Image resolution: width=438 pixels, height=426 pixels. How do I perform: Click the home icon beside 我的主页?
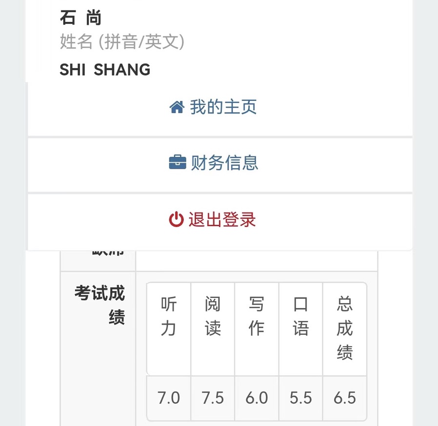coord(177,107)
